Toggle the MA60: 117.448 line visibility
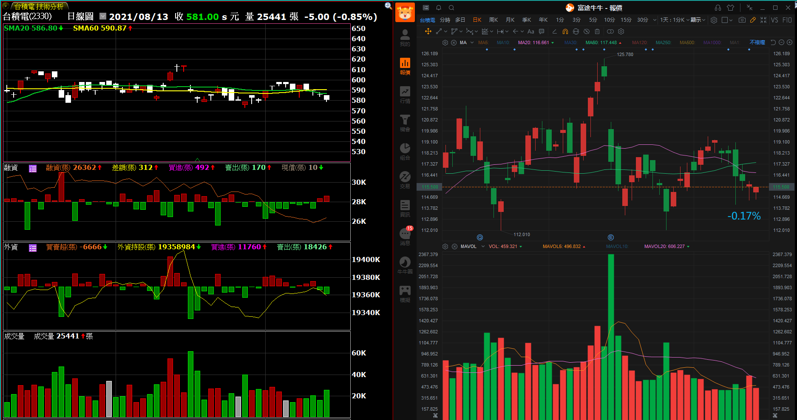This screenshot has height=420, width=797. pos(601,42)
